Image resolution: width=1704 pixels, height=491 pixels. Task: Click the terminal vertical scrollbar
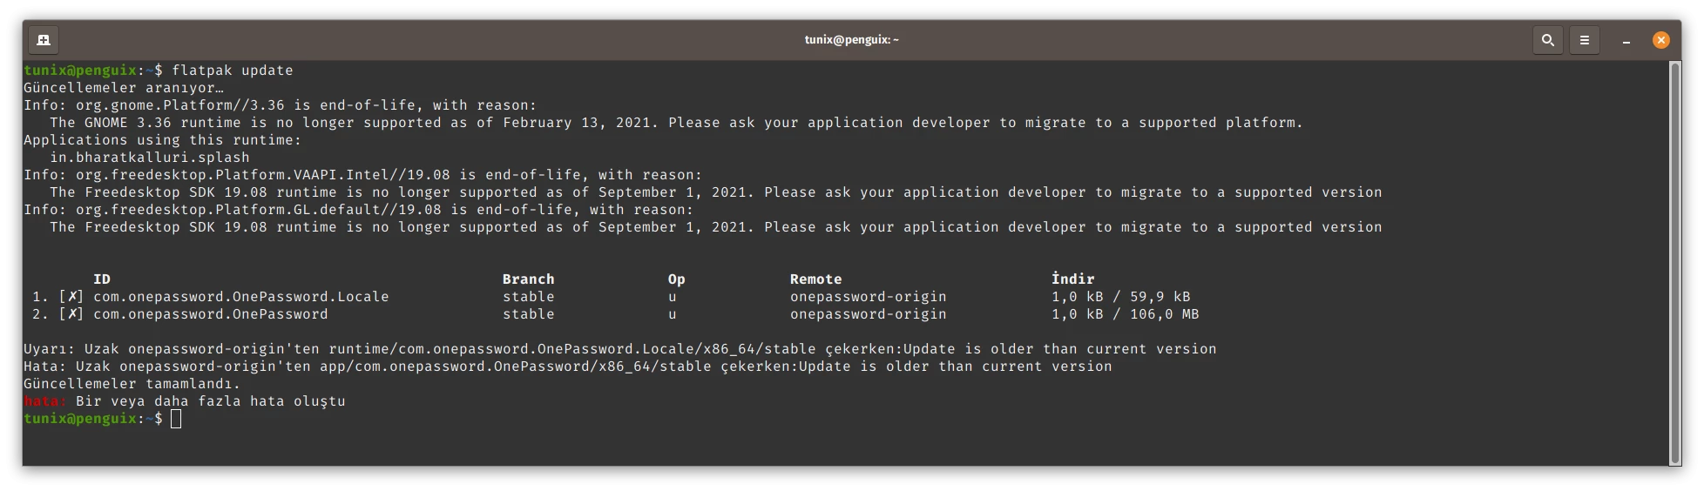coord(1674,262)
